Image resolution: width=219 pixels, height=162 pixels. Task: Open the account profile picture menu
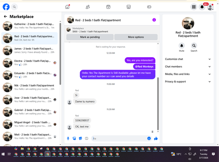point(210,7)
